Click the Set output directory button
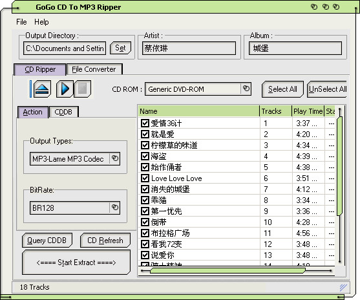This screenshot has width=360, height=300. [120, 48]
